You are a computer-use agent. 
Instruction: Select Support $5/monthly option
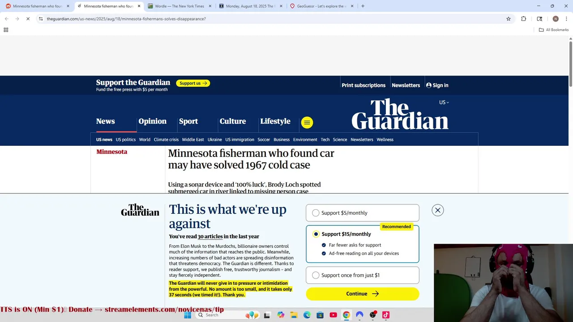362,213
